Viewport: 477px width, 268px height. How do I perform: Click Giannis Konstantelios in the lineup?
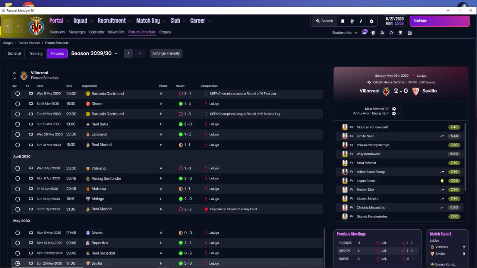pyautogui.click(x=372, y=217)
